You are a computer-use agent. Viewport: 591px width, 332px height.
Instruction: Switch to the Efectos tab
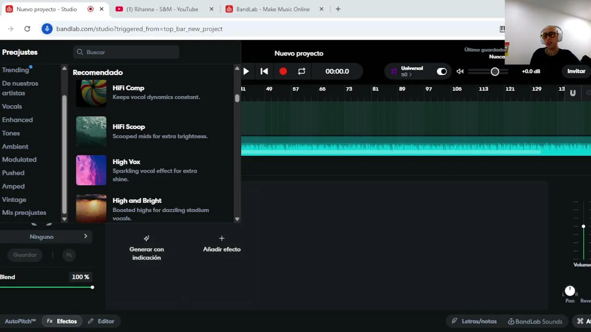(62, 321)
